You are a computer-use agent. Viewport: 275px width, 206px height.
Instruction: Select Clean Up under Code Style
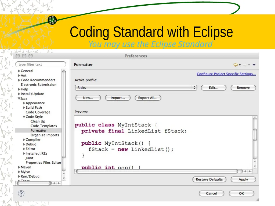[38, 121]
